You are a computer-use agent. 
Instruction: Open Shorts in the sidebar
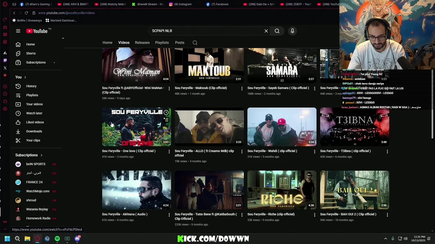coord(30,53)
